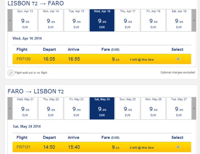Select Fri, Apr 18 outbound fare tab
The image size is (200, 154).
click(153, 20)
